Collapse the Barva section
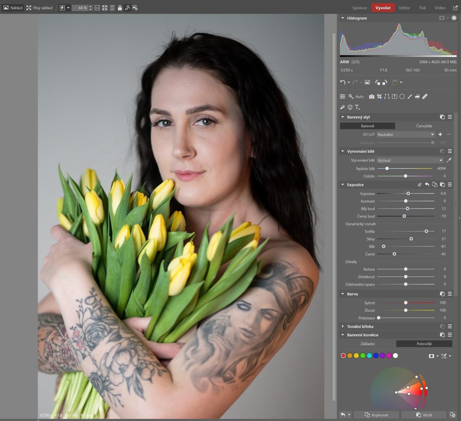The image size is (461, 421). click(x=343, y=294)
